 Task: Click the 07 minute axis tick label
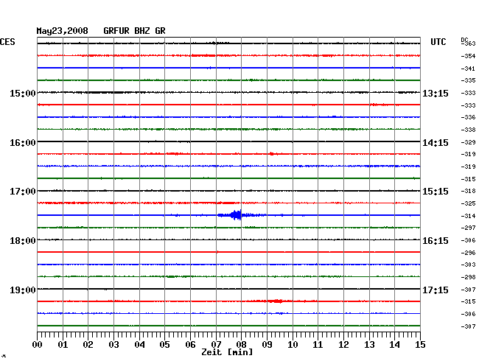[x=216, y=345]
